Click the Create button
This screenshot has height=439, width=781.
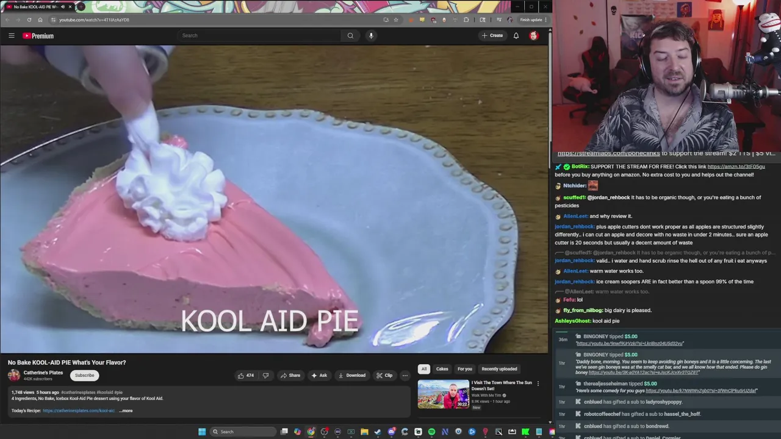click(492, 35)
